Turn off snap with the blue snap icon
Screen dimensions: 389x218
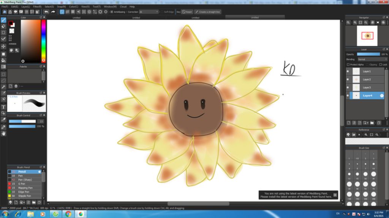pos(62,12)
